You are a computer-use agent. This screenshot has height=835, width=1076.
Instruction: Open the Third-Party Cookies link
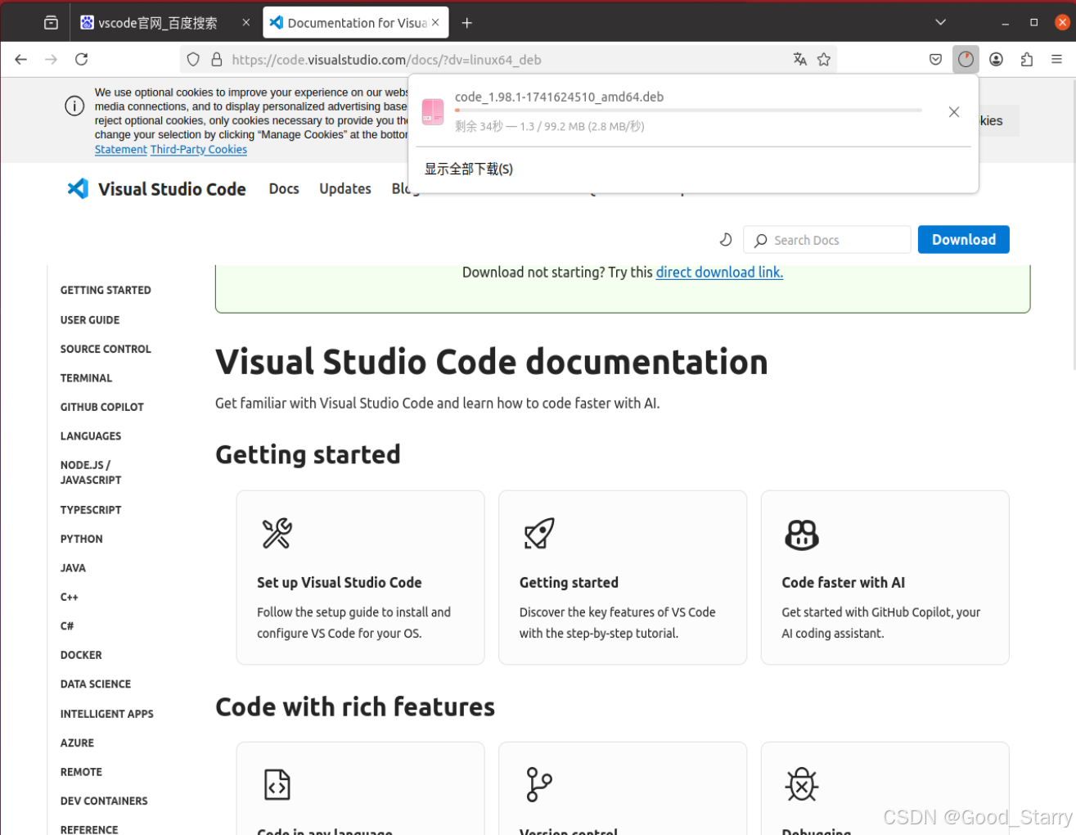(199, 149)
